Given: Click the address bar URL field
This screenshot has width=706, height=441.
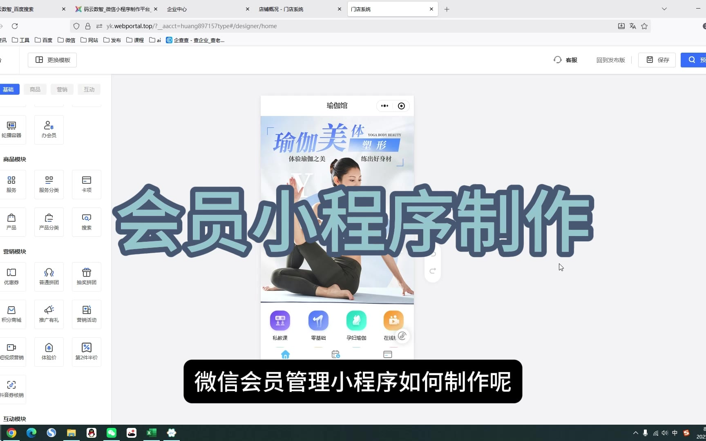Looking at the screenshot, I should [360, 26].
